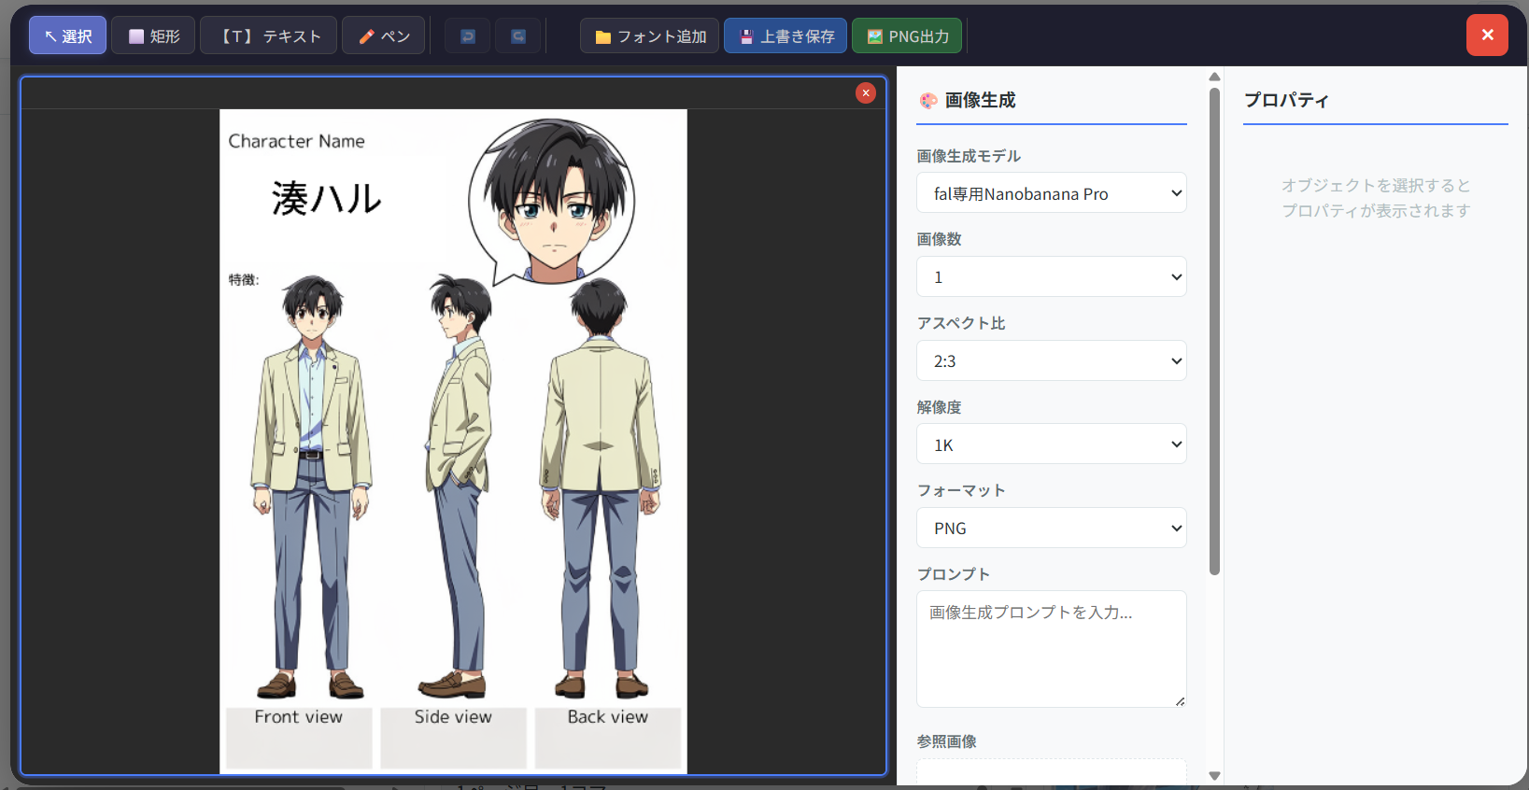Click the generation panel scrollbar thumb
This screenshot has width=1529, height=790.
[1214, 332]
